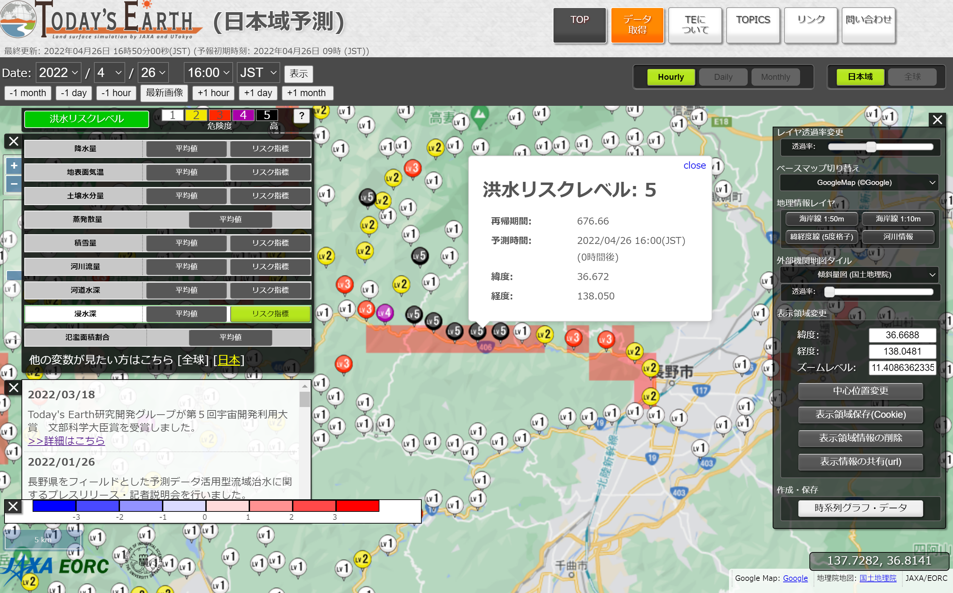Viewport: 953px width, 593px height.
Task: Open the リンク navigation item
Action: 810,25
